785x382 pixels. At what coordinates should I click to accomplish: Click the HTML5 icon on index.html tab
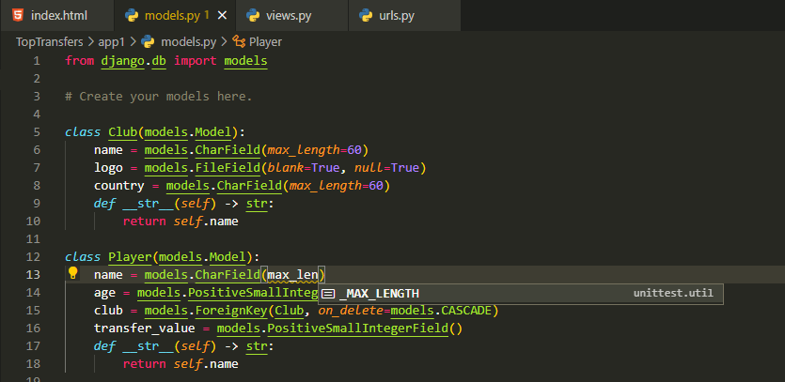[18, 15]
